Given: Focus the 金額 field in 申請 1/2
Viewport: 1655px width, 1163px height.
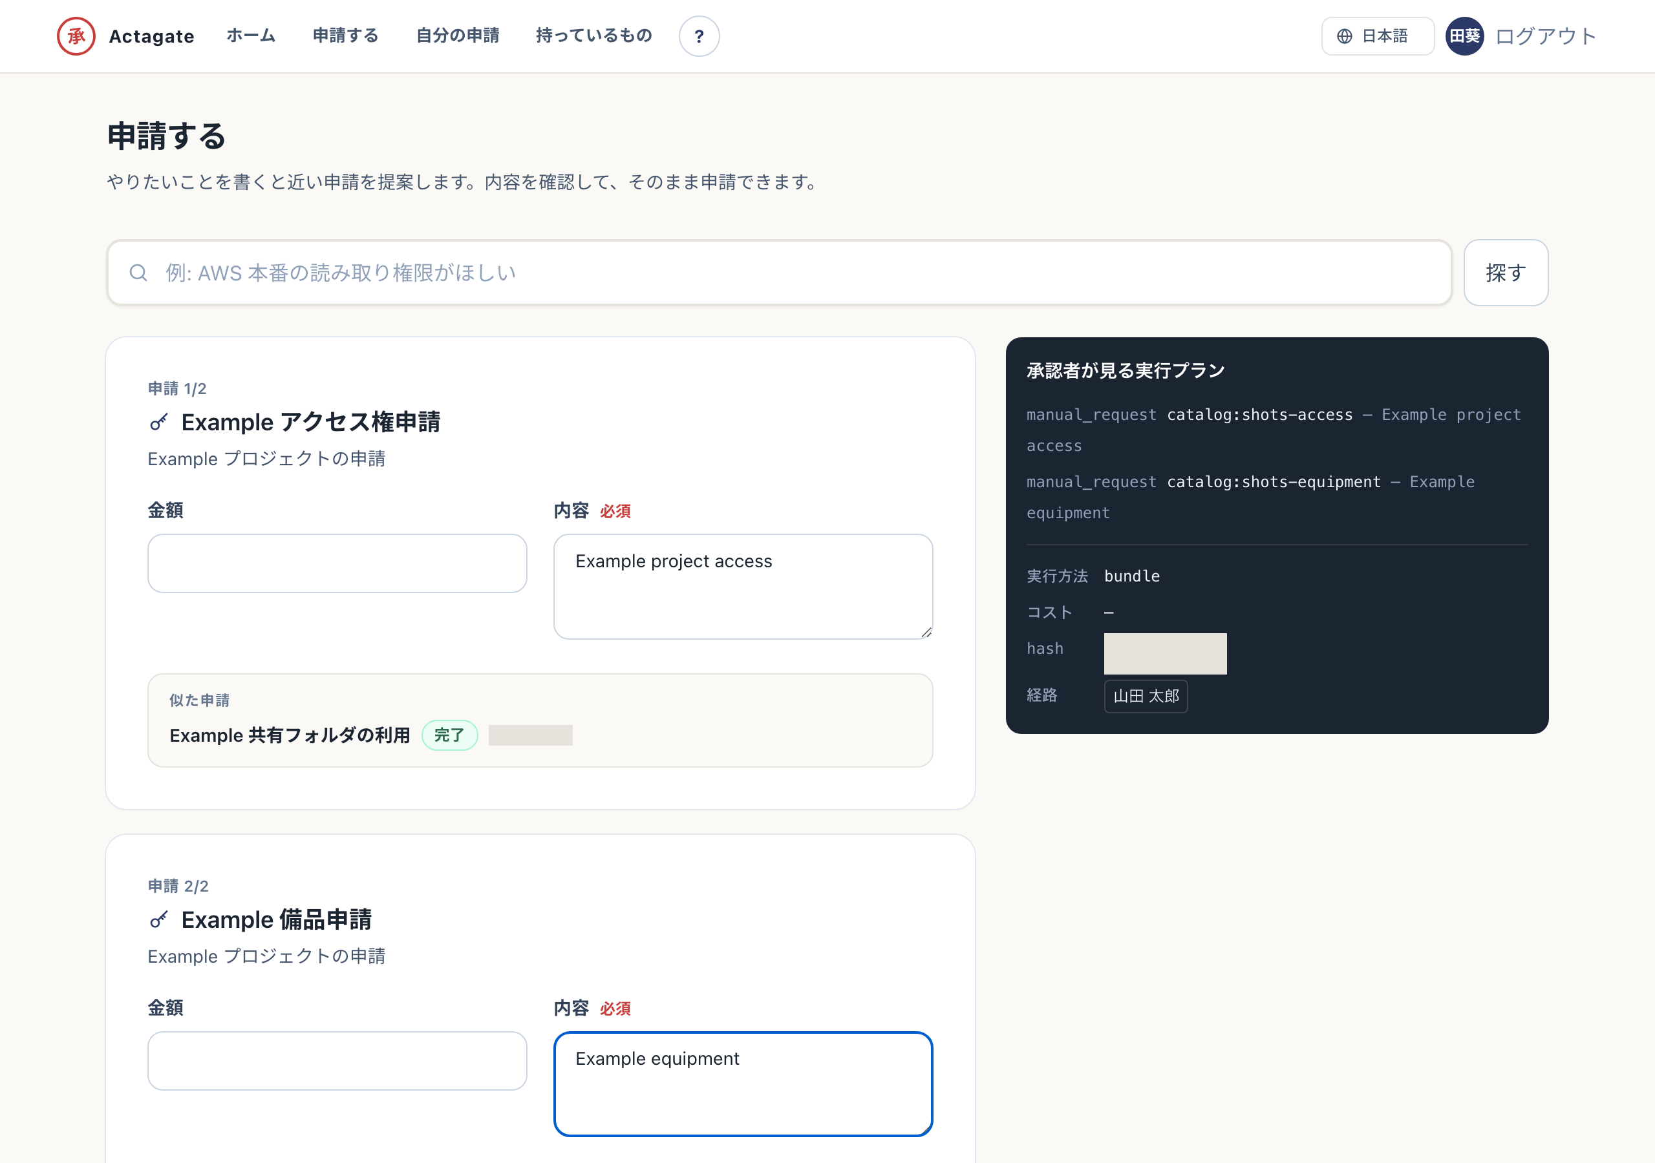Looking at the screenshot, I should point(337,563).
